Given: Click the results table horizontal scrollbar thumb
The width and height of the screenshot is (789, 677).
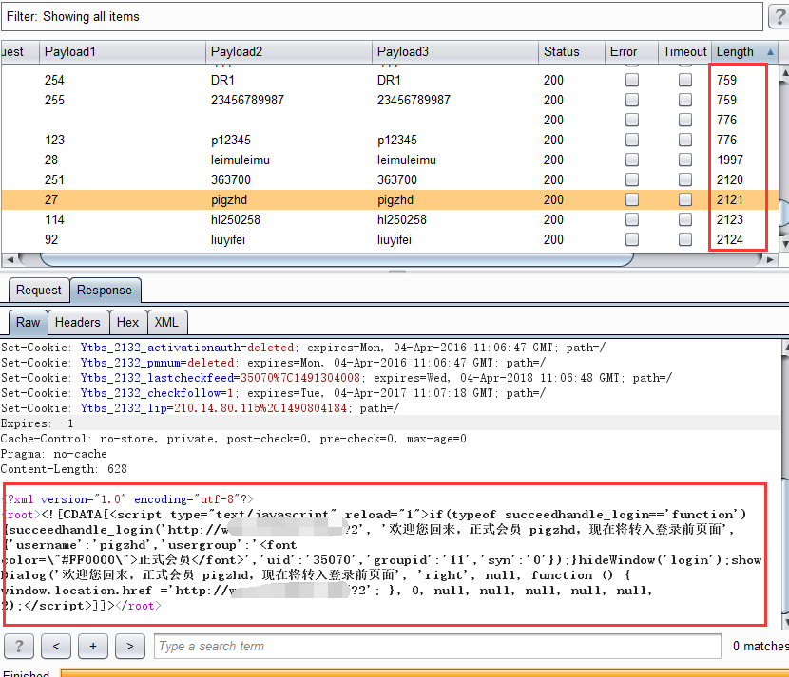Looking at the screenshot, I should click(x=337, y=260).
